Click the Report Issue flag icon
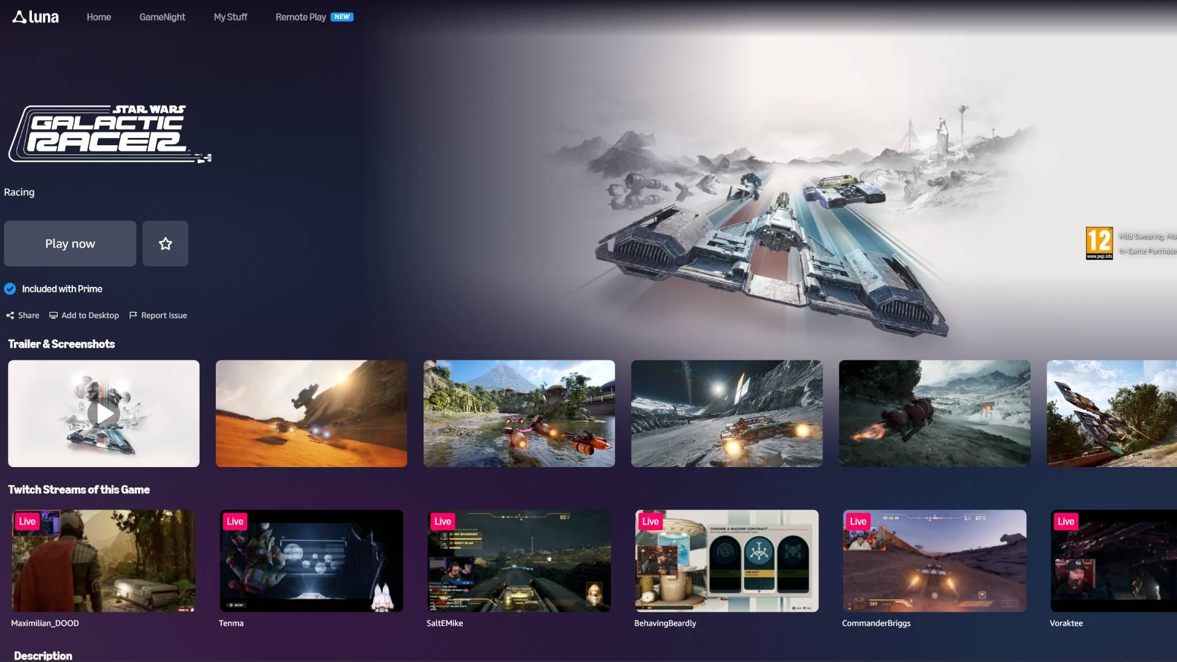This screenshot has height=662, width=1177. (133, 315)
